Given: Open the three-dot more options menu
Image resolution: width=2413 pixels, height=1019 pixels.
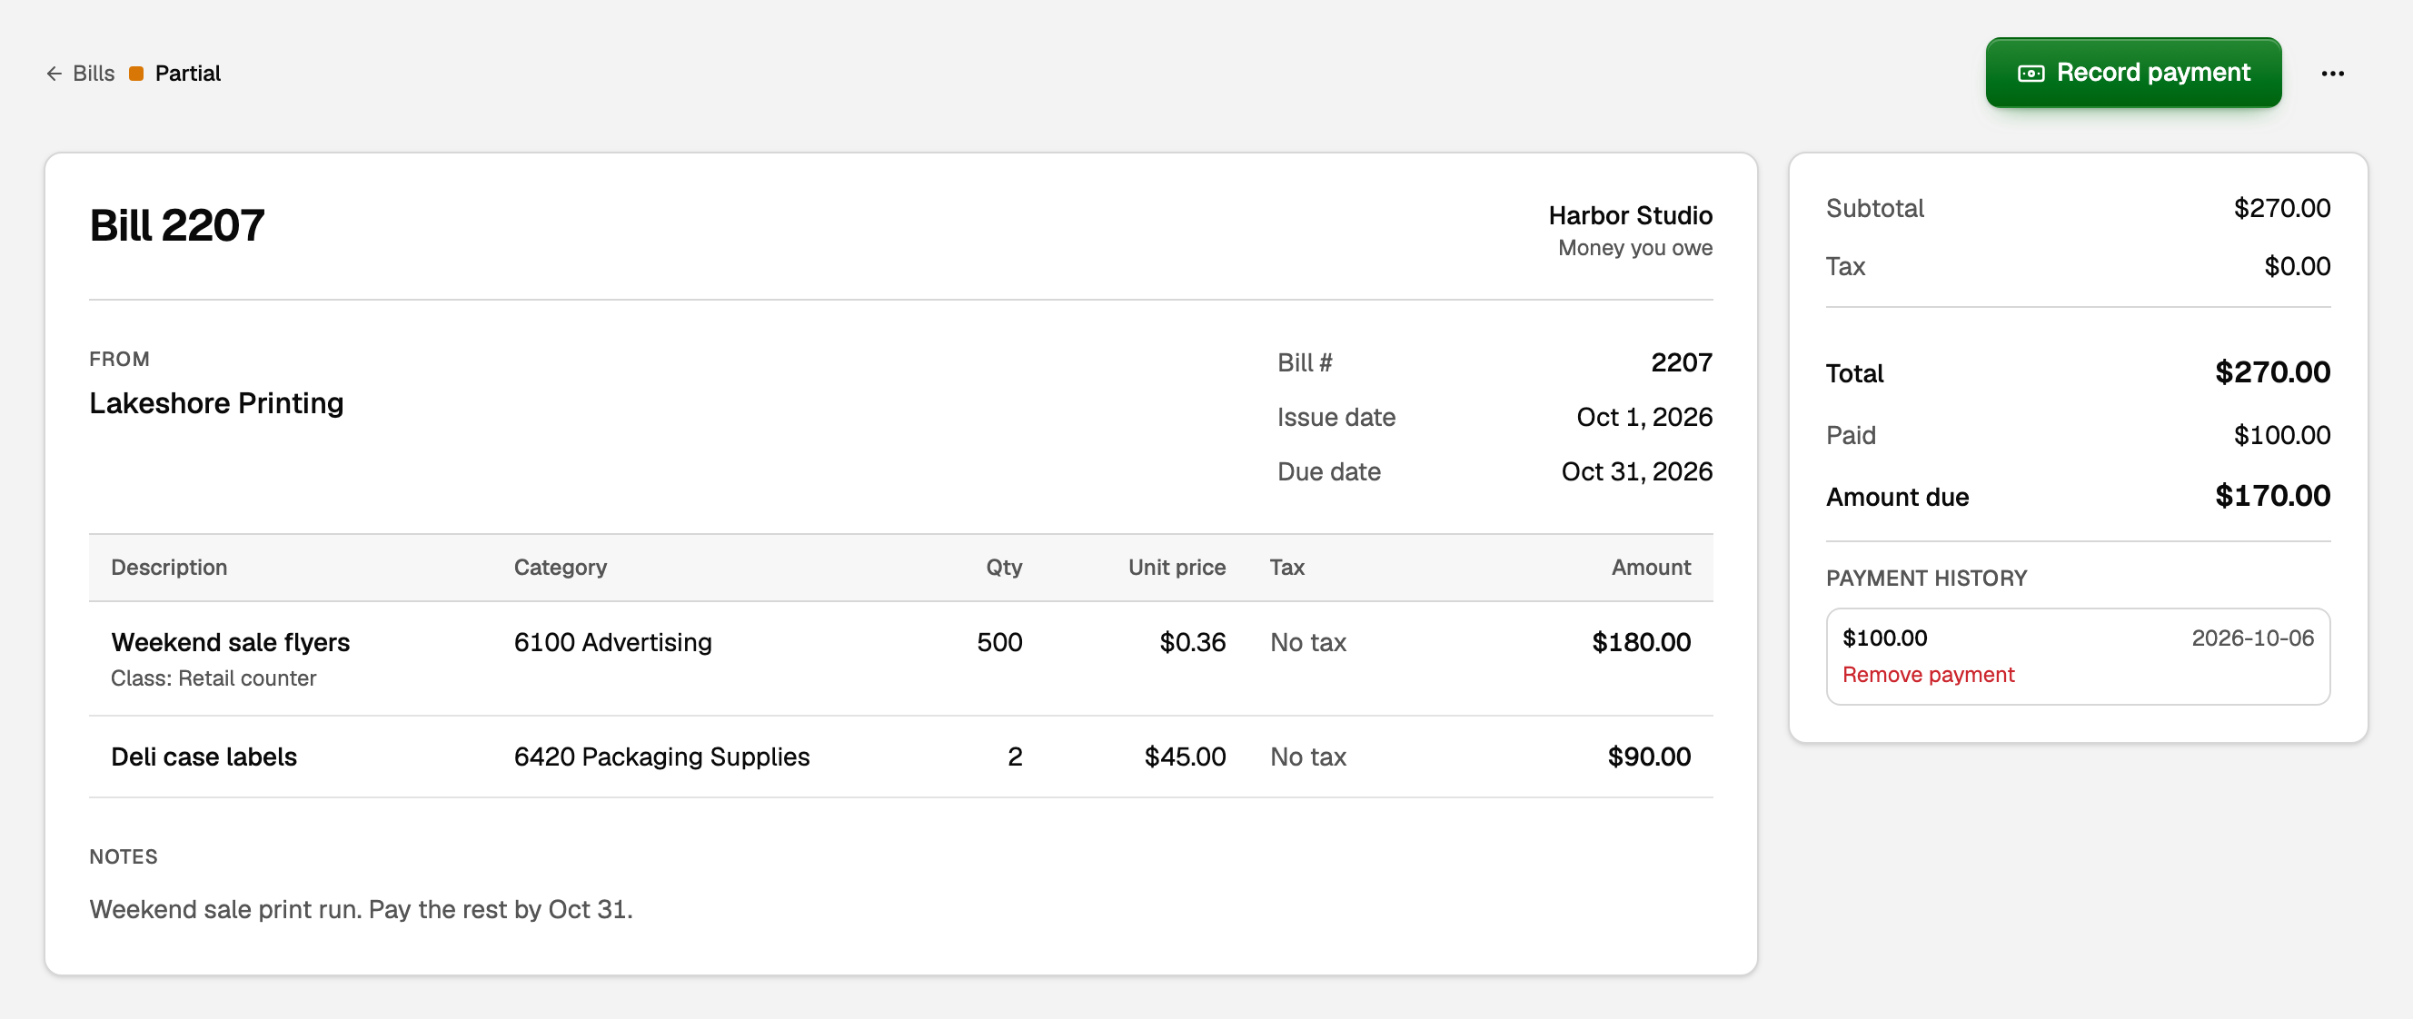Looking at the screenshot, I should tap(2332, 73).
